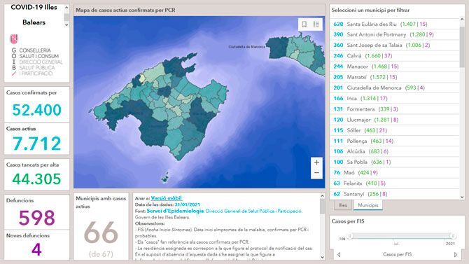469x264 pixels.
Task: Filter by Calvià municipality
Action: click(x=395, y=56)
